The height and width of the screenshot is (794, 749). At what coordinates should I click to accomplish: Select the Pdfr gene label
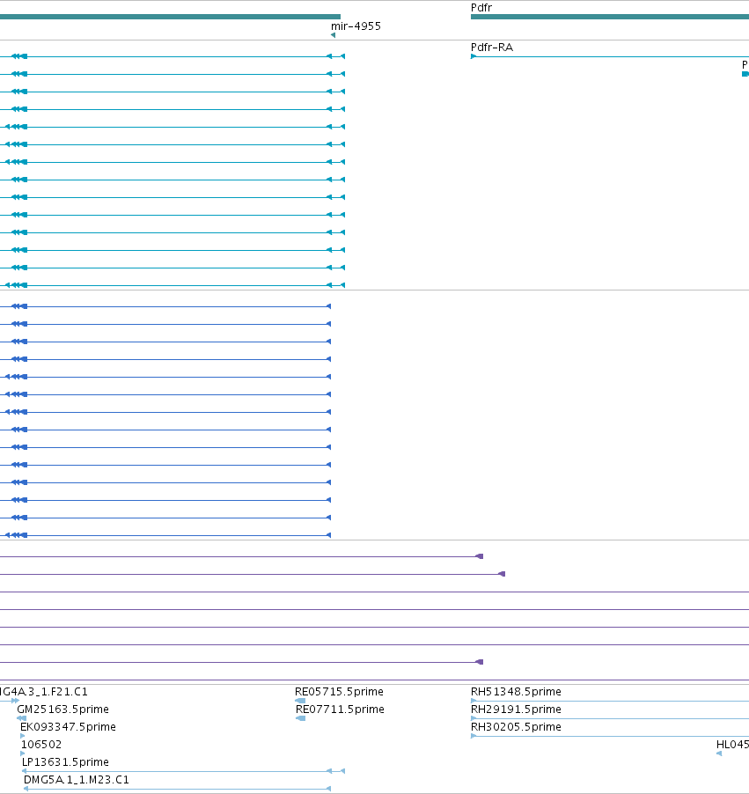[481, 8]
